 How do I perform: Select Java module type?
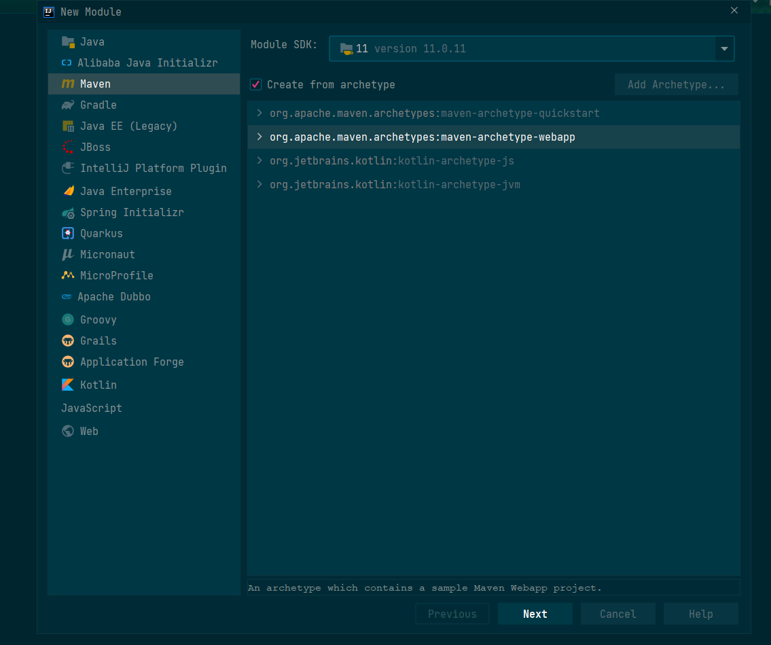click(x=144, y=42)
